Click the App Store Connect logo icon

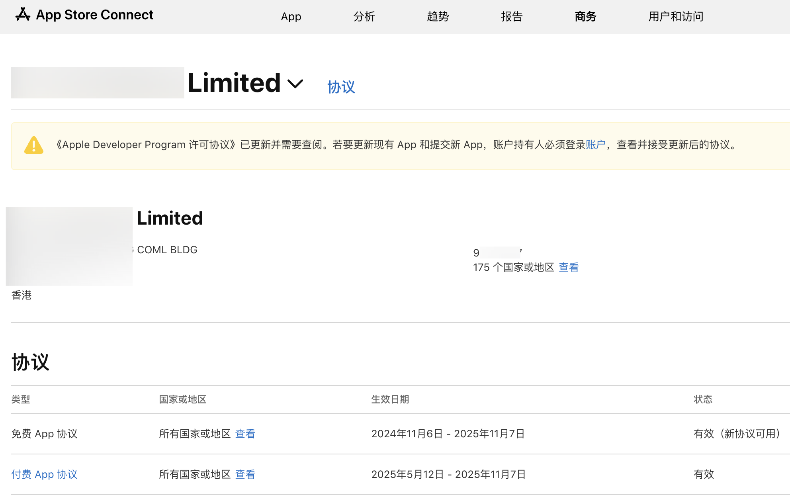click(x=23, y=14)
